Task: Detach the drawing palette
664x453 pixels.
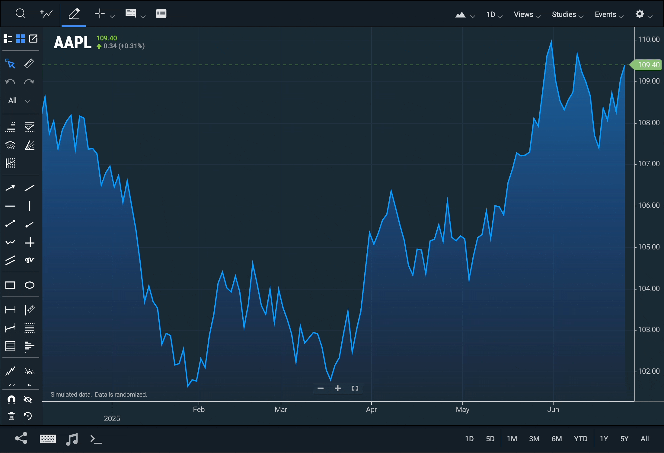Action: tap(33, 39)
